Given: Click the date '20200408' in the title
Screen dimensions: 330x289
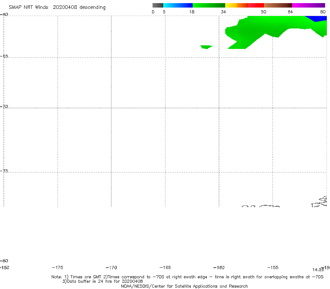Looking at the screenshot, I should pyautogui.click(x=65, y=7).
